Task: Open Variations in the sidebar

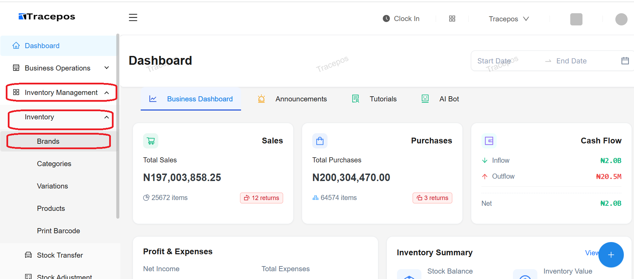Action: [53, 186]
